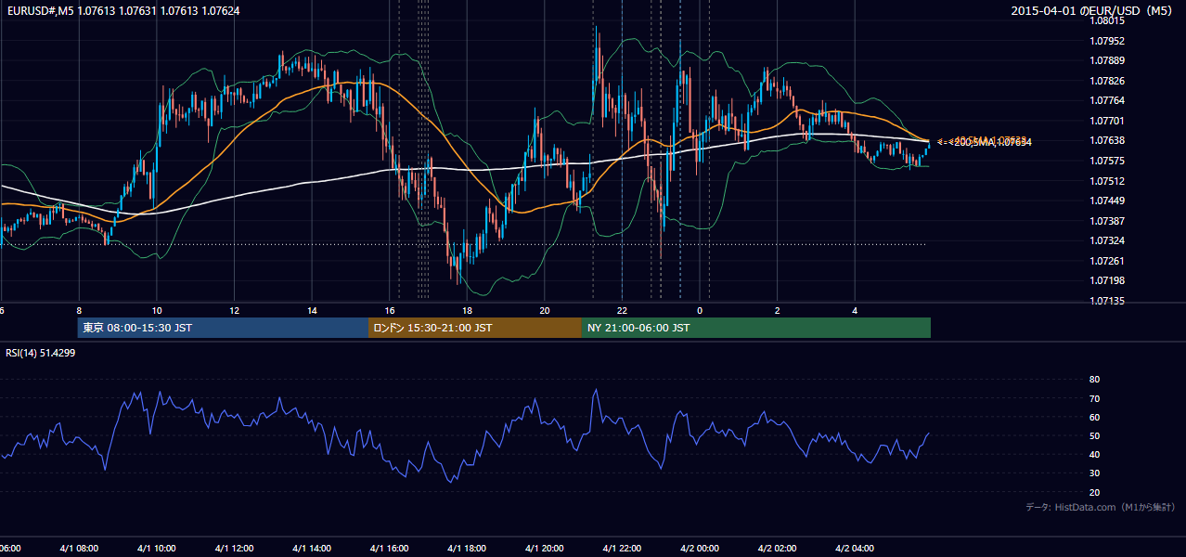Viewport: 1186px width, 557px height.
Task: Click the 4/1 20:00 time label
Action: (x=545, y=549)
